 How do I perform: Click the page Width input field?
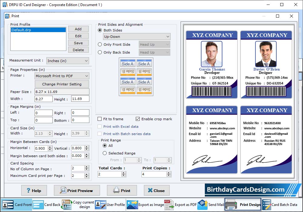click(43, 99)
